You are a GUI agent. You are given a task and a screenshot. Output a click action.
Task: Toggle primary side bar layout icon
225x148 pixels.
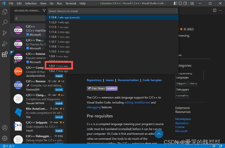(175, 3)
